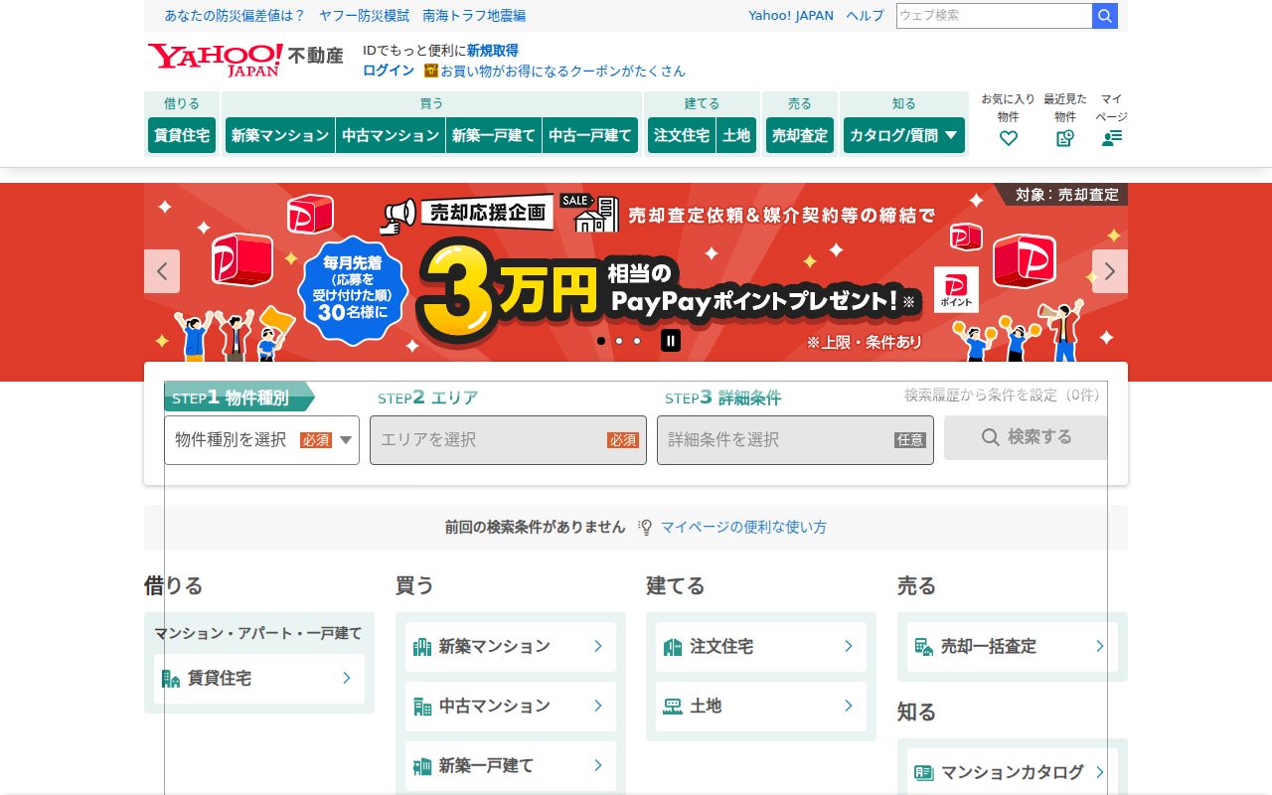Click the 注文住宅 card icon

pyautogui.click(x=673, y=647)
